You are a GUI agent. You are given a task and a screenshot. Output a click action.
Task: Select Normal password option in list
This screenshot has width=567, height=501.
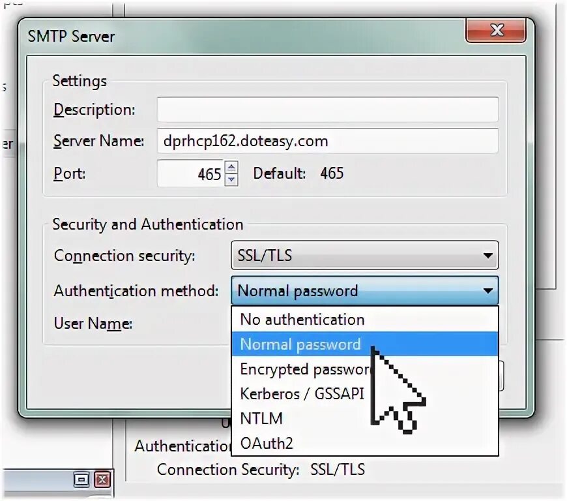(x=365, y=344)
